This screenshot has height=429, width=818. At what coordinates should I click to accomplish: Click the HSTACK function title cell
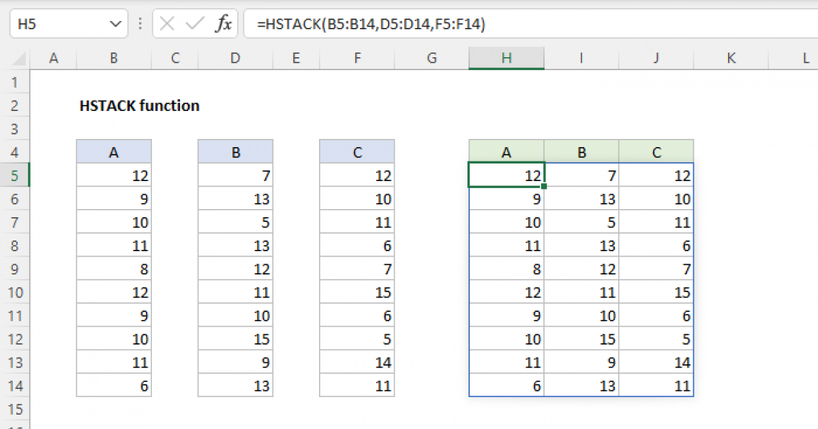pos(139,106)
